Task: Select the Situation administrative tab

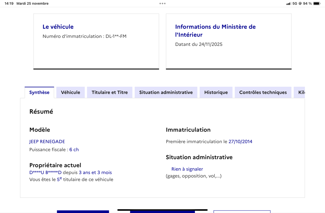Action: coord(166,92)
